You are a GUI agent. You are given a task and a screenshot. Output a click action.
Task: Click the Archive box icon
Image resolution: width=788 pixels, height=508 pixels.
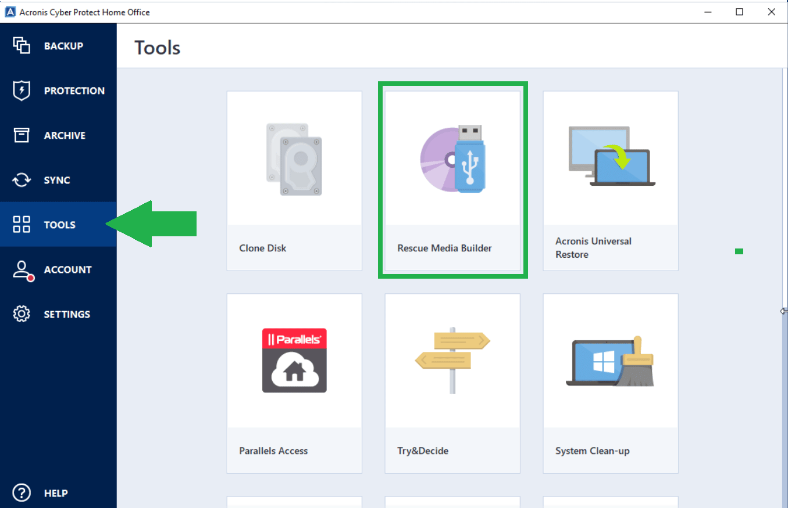pyautogui.click(x=22, y=135)
